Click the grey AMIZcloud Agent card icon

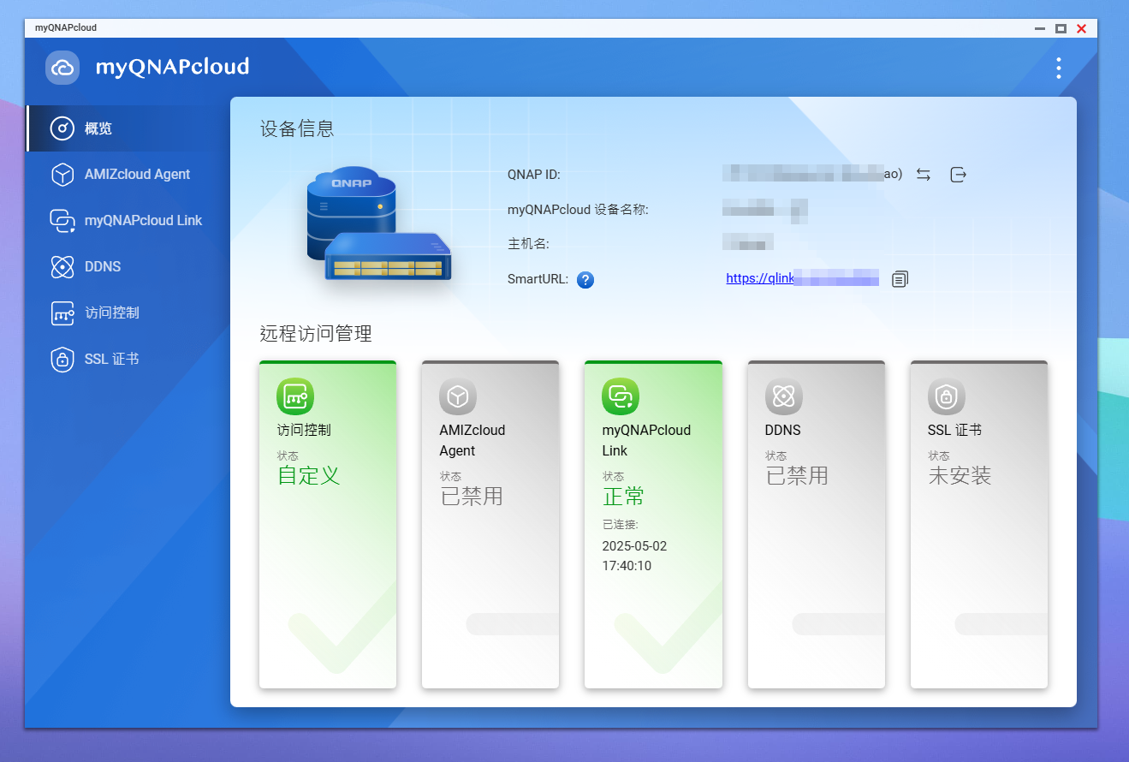(458, 396)
